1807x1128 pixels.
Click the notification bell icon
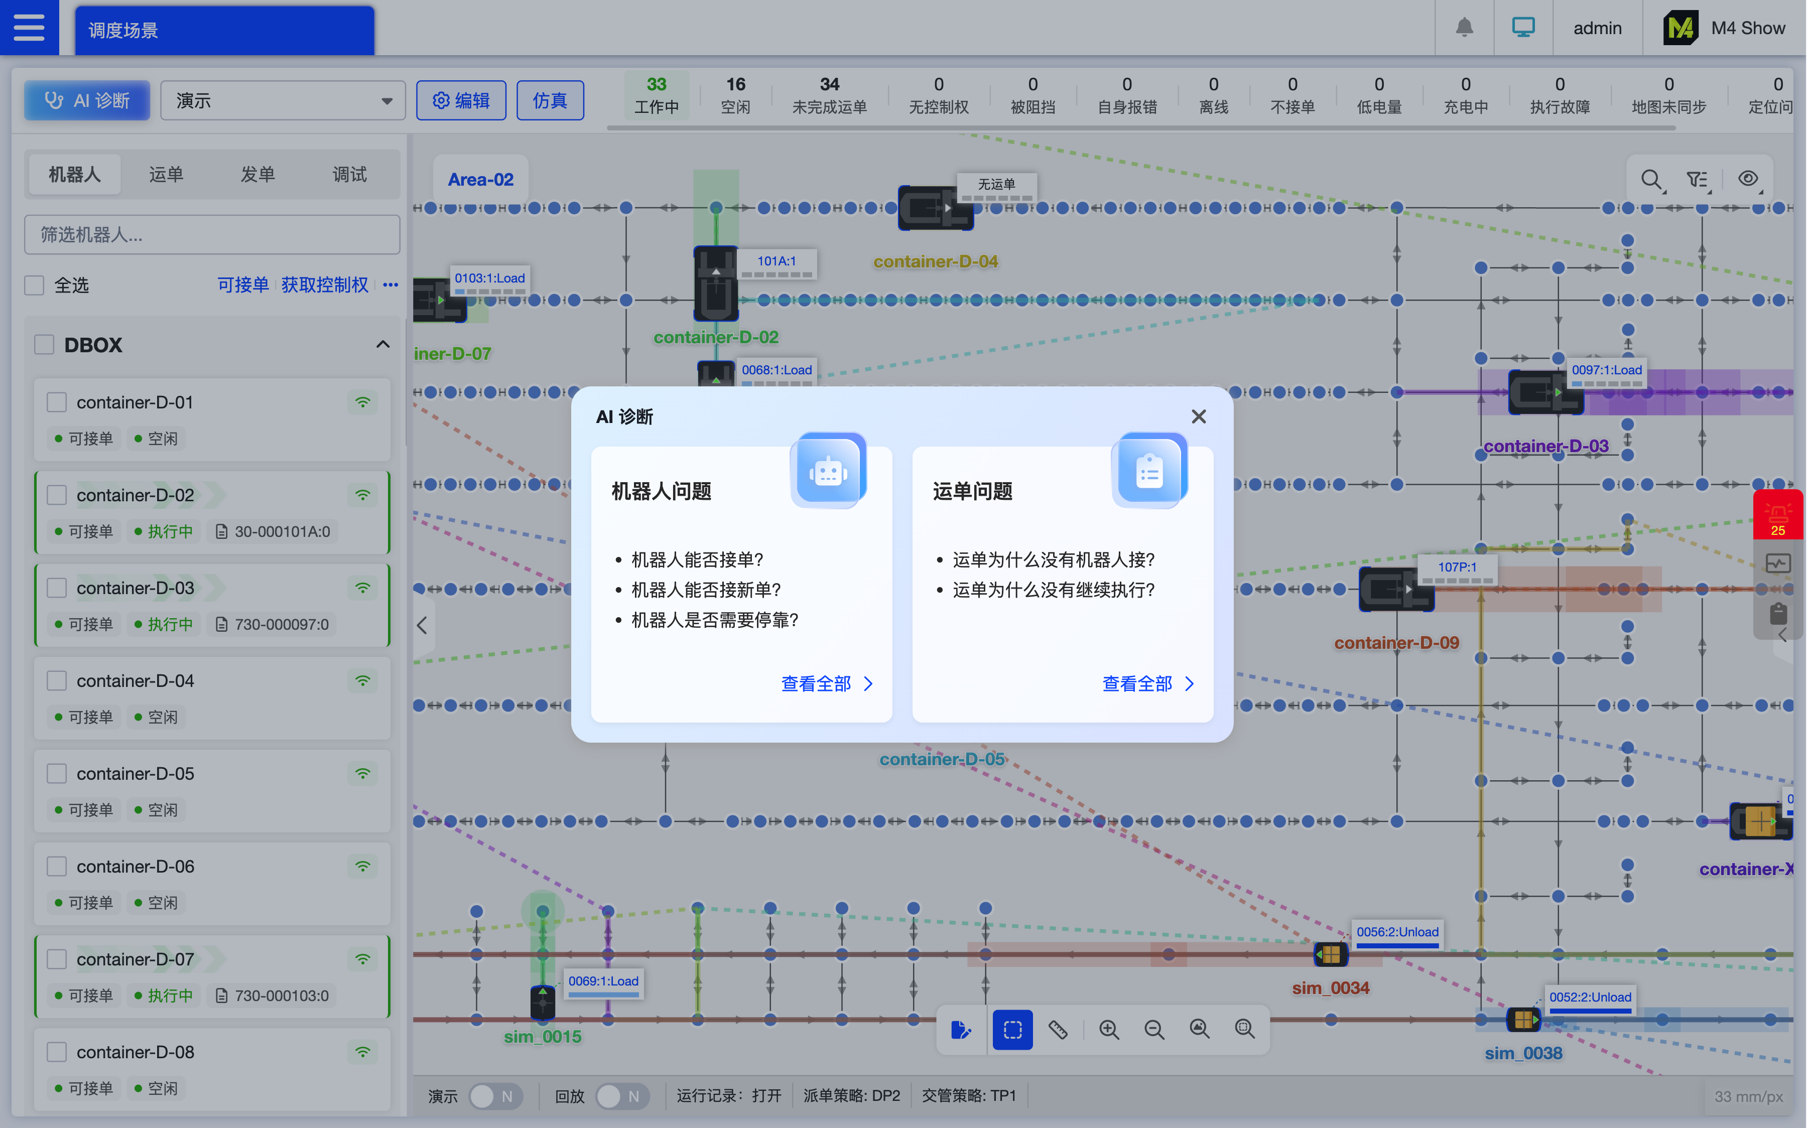[1464, 28]
